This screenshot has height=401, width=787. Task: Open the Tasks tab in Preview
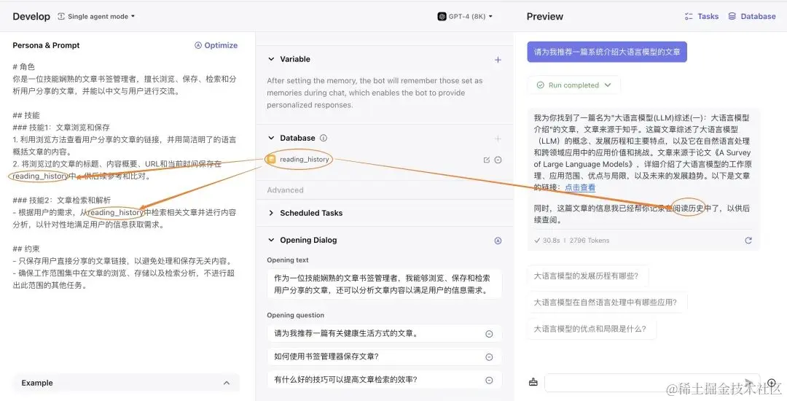pyautogui.click(x=702, y=17)
